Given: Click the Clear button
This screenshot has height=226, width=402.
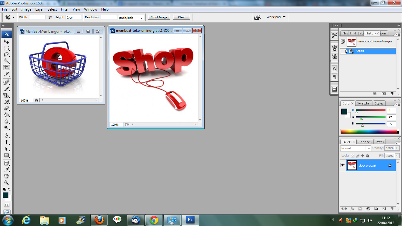Looking at the screenshot, I should (182, 17).
